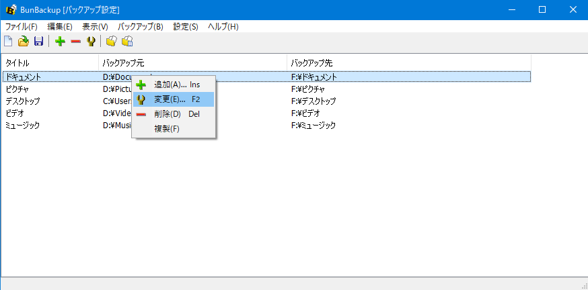Close the BunBackup window
Screen dimensions: 588x290
coord(573,9)
